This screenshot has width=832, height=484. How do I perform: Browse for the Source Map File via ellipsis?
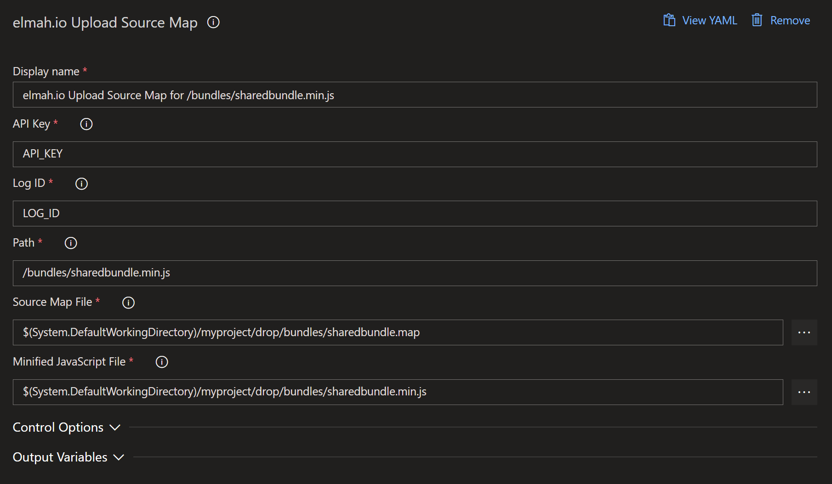pos(804,332)
